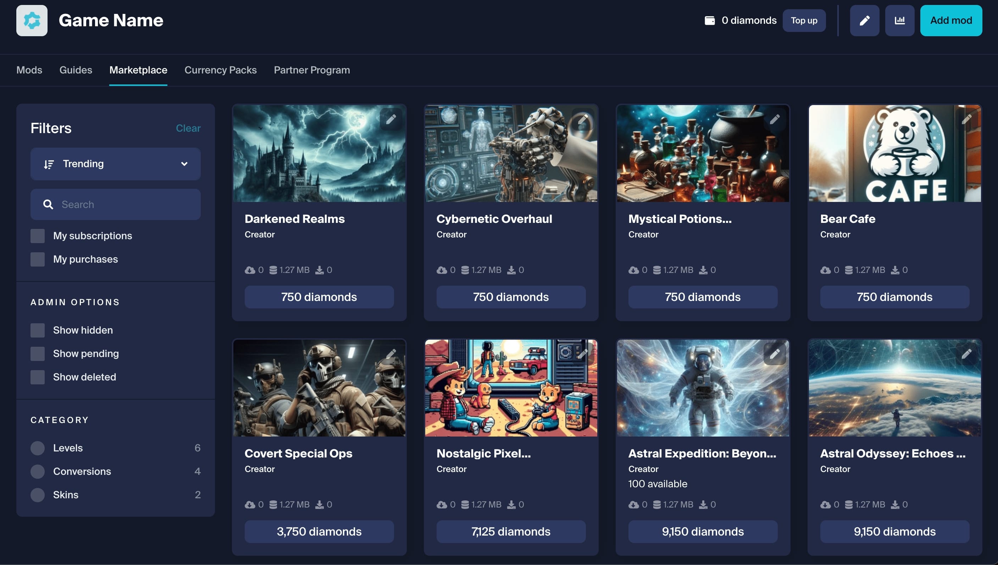The image size is (998, 565).
Task: Click the game logo gear icon
Action: pos(32,20)
